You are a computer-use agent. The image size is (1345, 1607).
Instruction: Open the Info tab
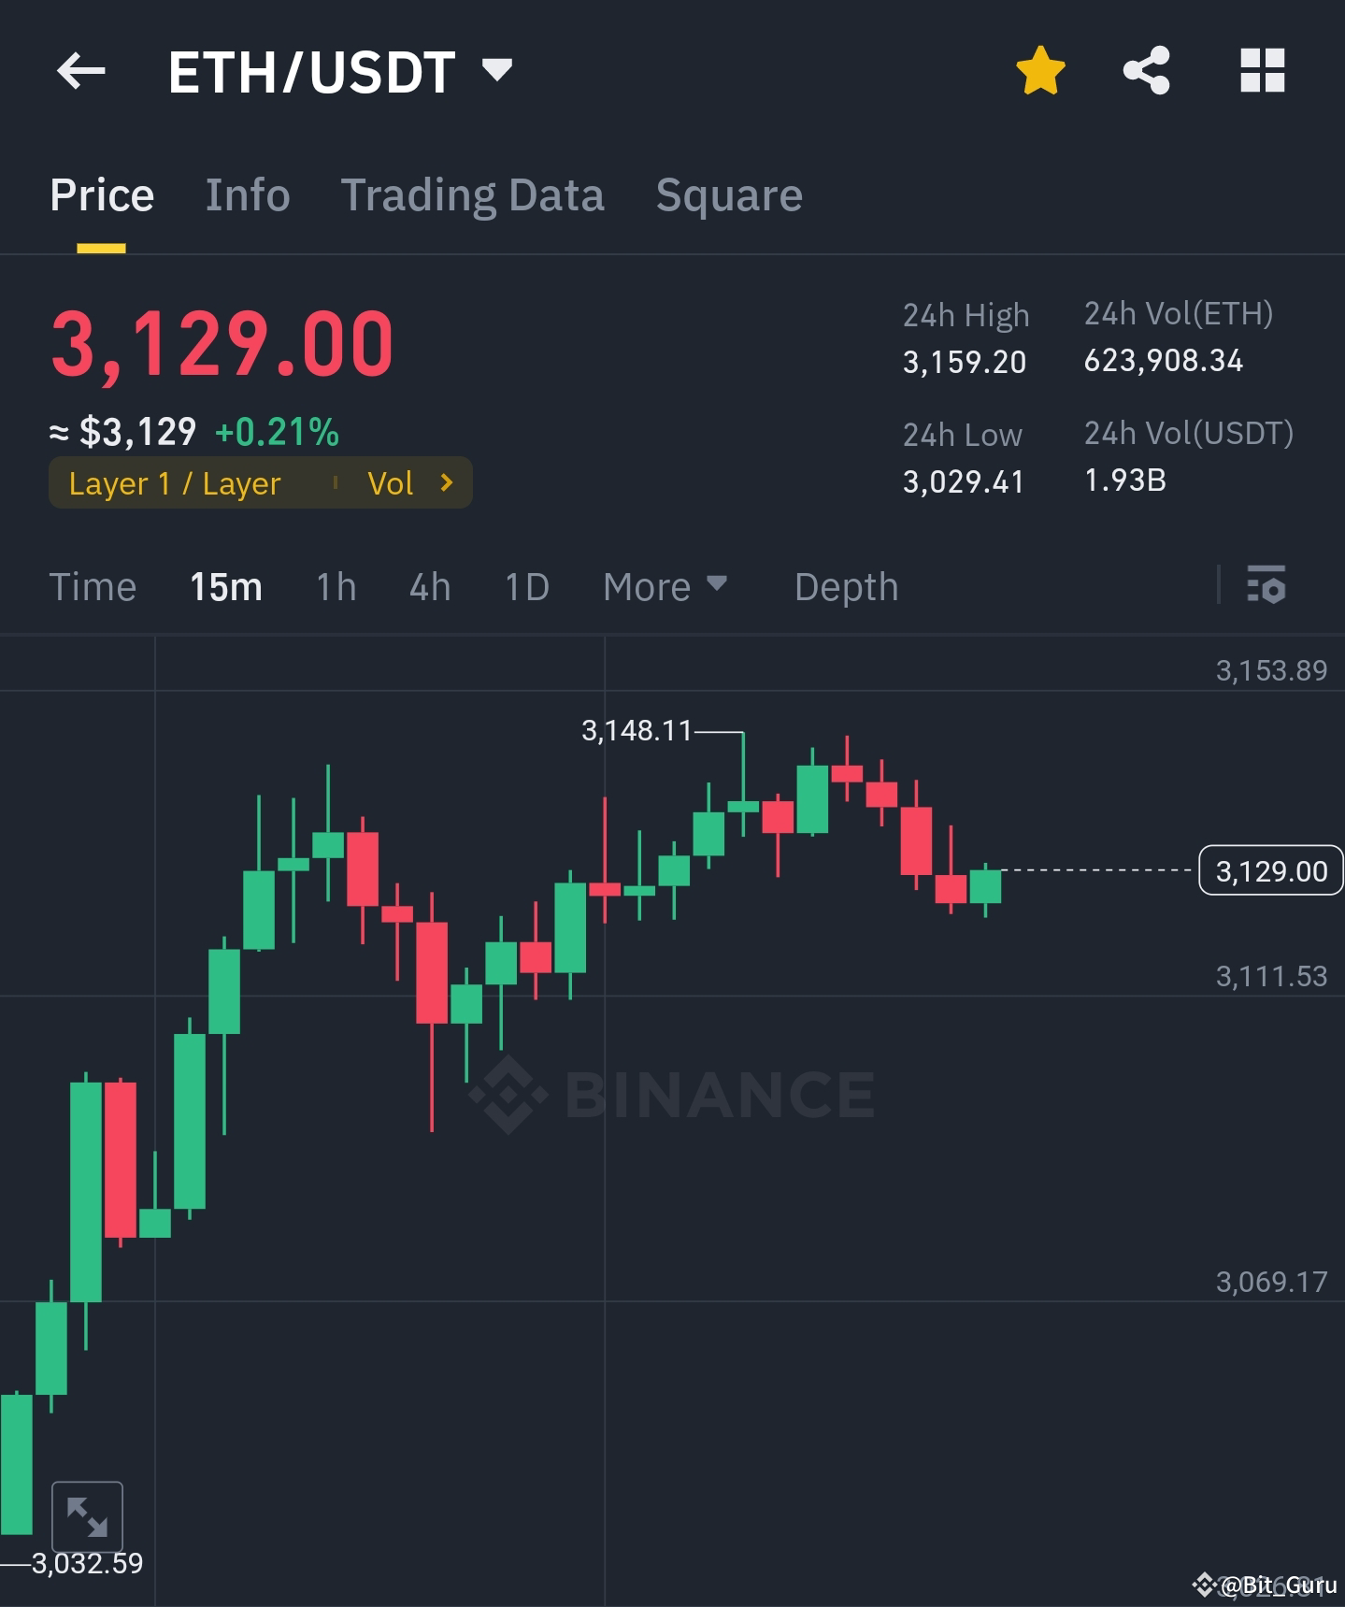pyautogui.click(x=247, y=194)
